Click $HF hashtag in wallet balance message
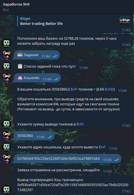Screen dimensions: 134x195 (74, 89)
